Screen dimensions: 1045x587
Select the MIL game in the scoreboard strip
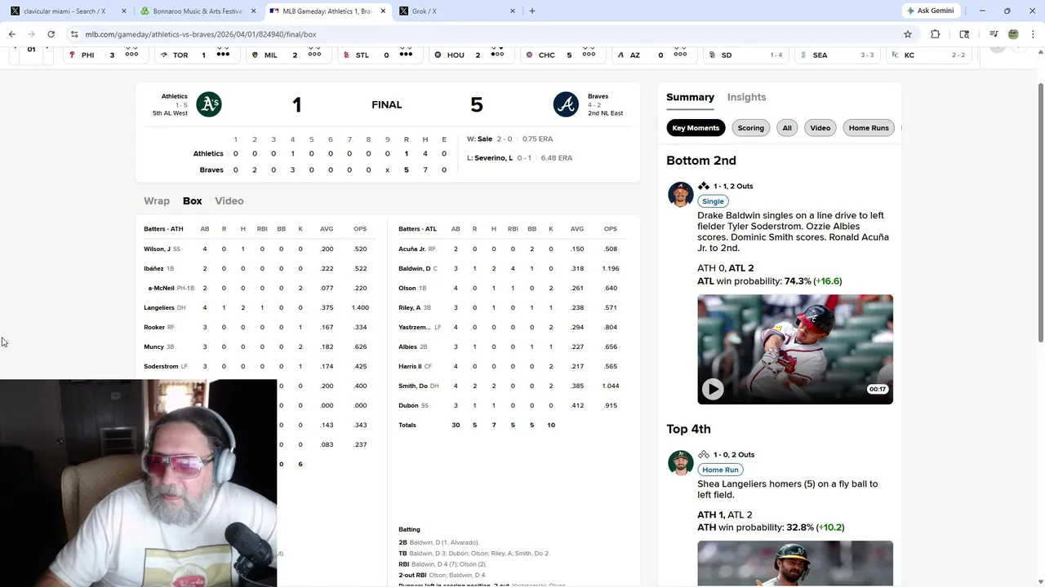point(287,55)
